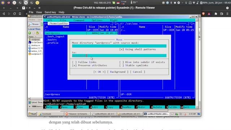Click the green add icon under Local files
This screenshot has width=231, height=130.
[x=30, y=33]
